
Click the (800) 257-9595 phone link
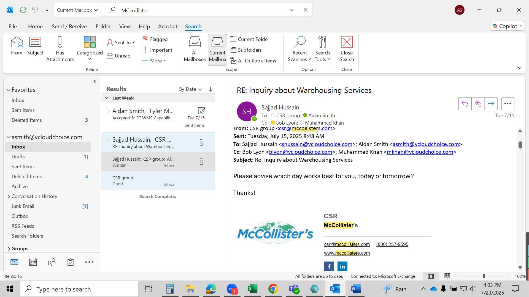392,244
